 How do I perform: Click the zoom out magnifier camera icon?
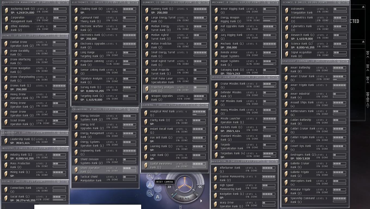[150, 193]
